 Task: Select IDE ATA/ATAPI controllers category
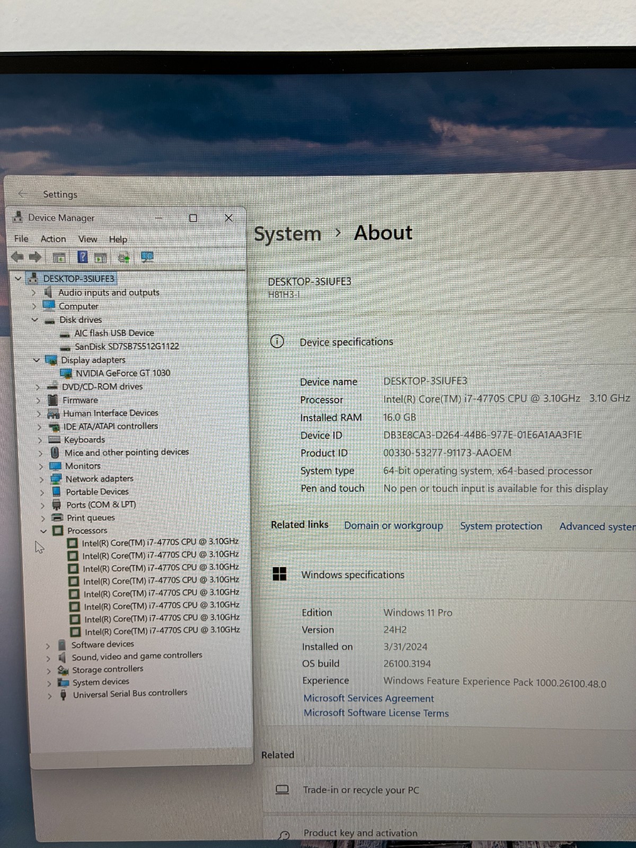[x=110, y=426]
